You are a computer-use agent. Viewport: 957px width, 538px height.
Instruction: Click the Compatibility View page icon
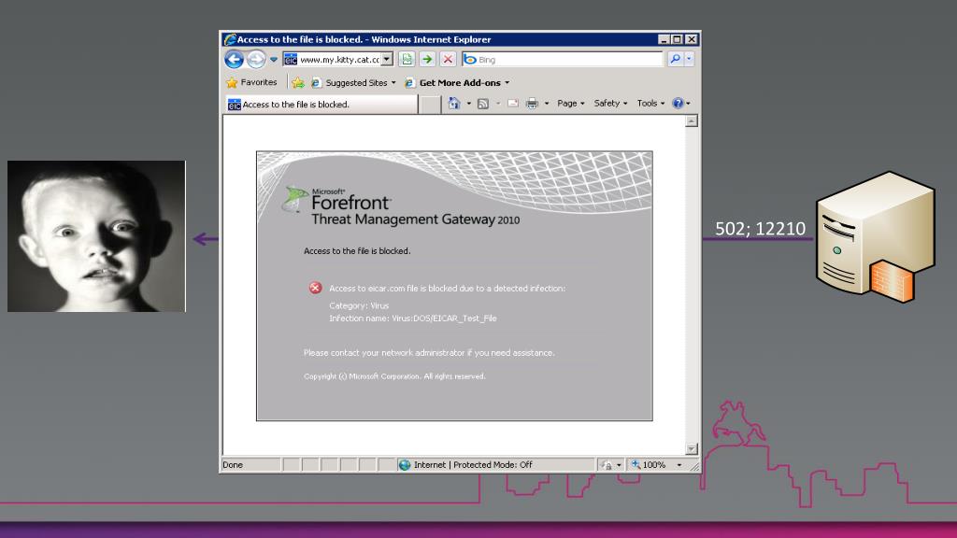coord(407,59)
